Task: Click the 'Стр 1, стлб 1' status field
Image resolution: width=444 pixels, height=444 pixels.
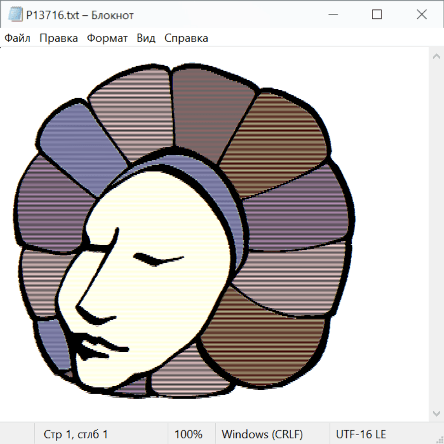Action: pos(76,434)
